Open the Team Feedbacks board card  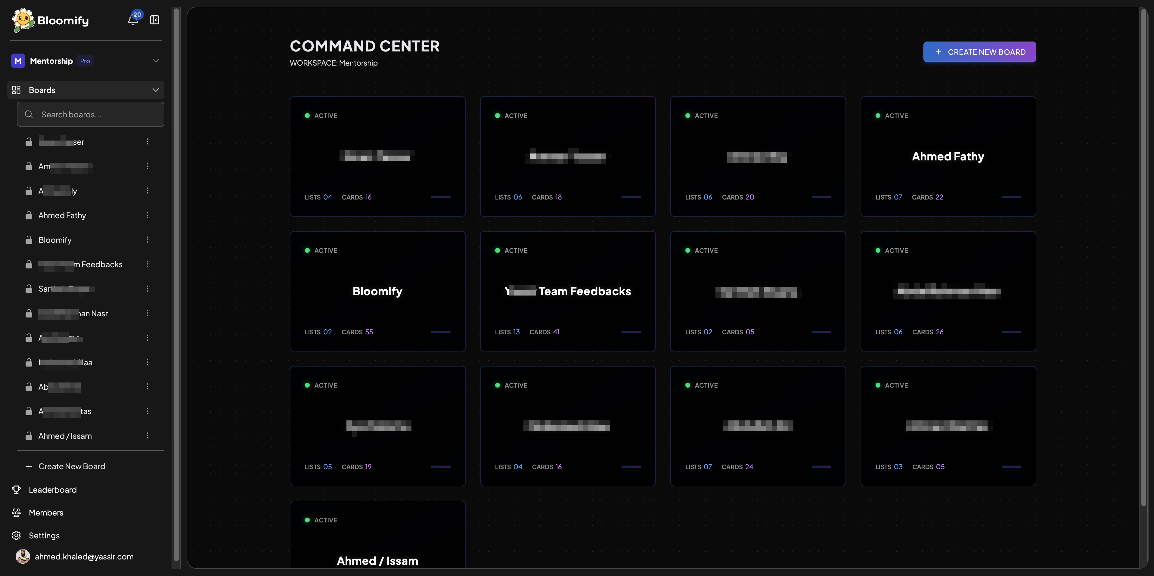click(568, 291)
